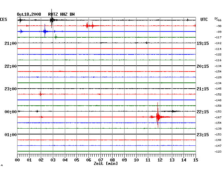
Task: Click the 01:00 local time label
Action: pos(11,134)
